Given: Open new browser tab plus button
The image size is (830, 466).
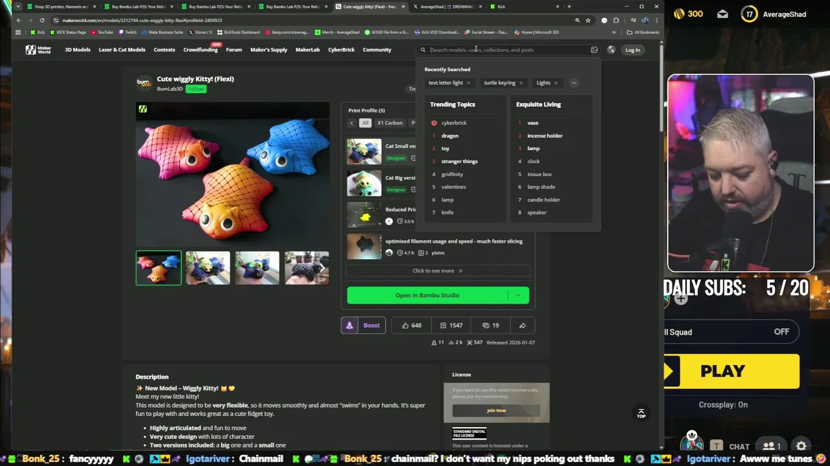Looking at the screenshot, I should (569, 6).
